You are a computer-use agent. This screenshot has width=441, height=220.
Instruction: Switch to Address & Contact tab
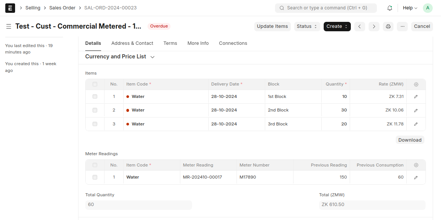[x=132, y=43]
